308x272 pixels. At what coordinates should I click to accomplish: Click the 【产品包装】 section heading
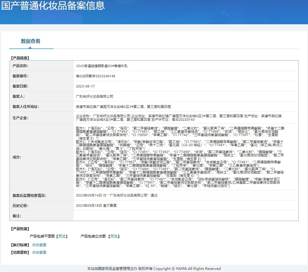pyautogui.click(x=20, y=229)
